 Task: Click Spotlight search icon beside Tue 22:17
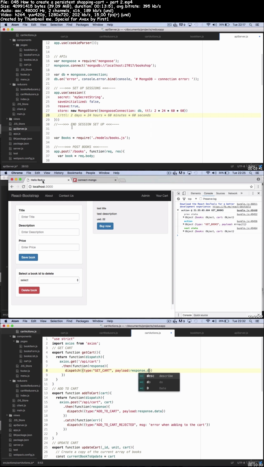coord(251,25)
